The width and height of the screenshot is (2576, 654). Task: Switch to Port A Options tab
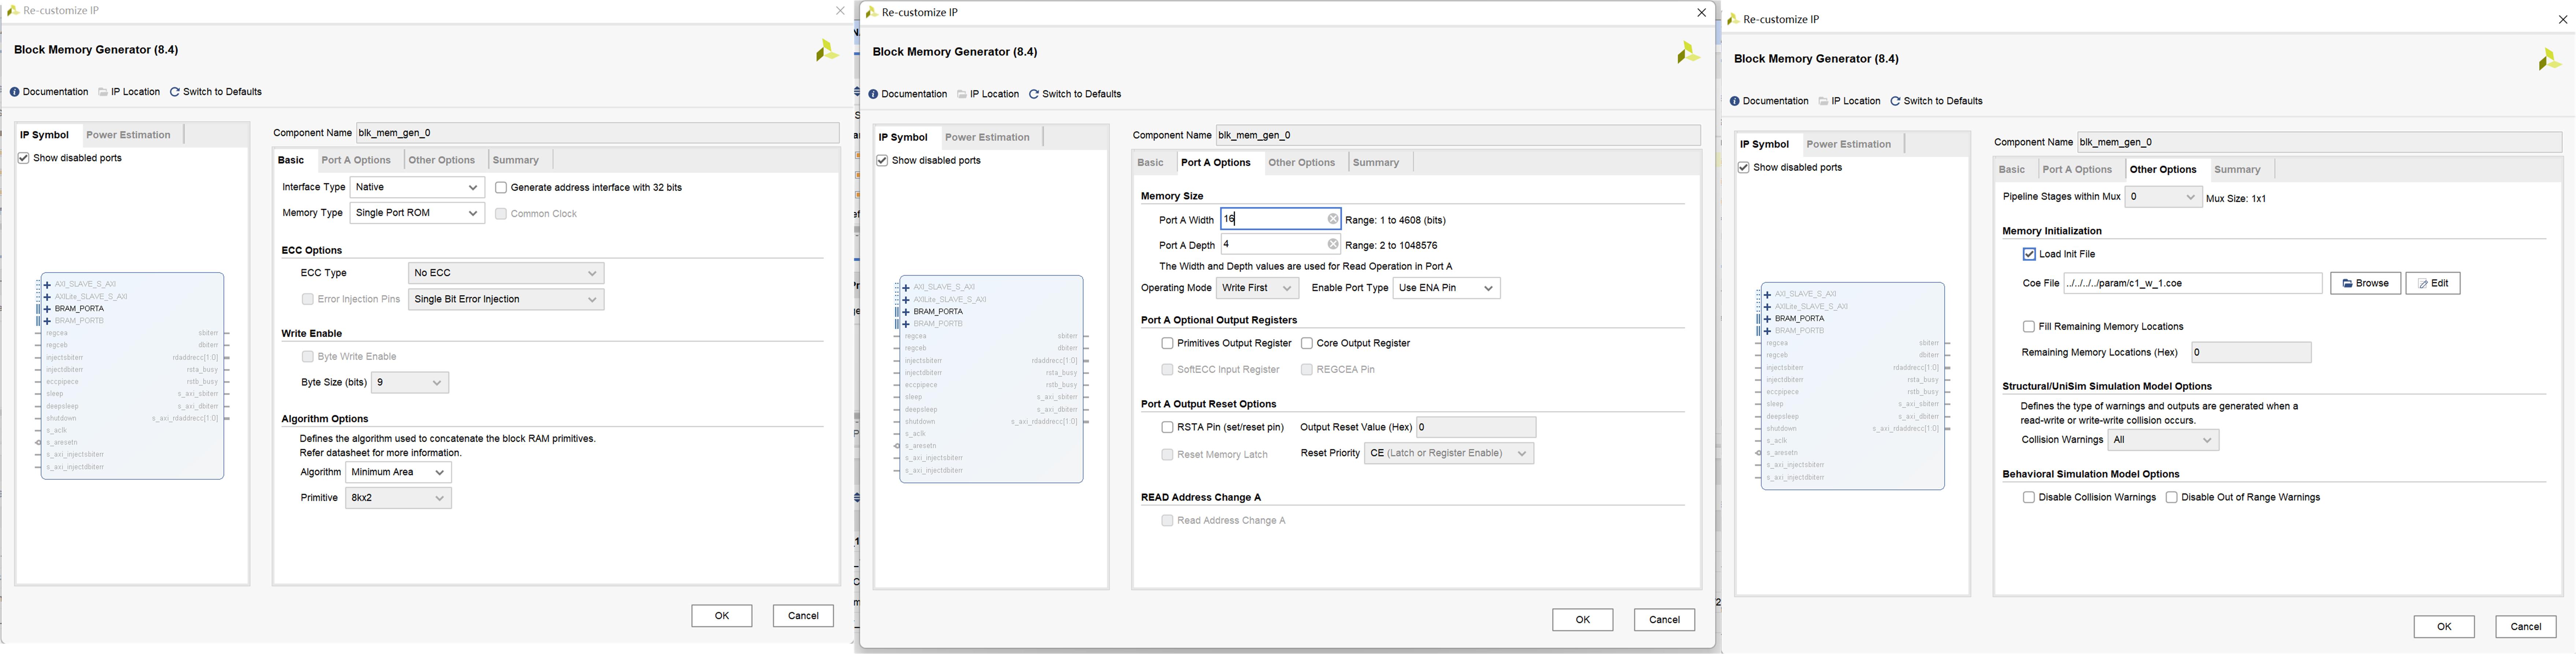click(x=352, y=160)
